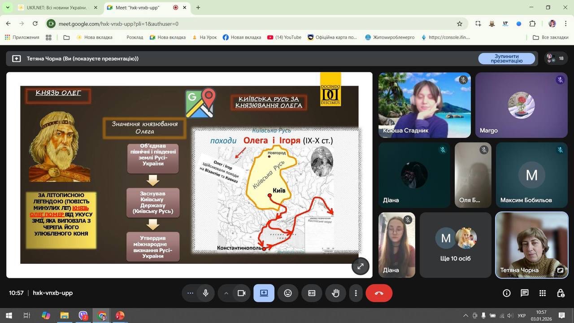The width and height of the screenshot is (574, 323).
Task: Go back to the previous page
Action: click(x=8, y=24)
